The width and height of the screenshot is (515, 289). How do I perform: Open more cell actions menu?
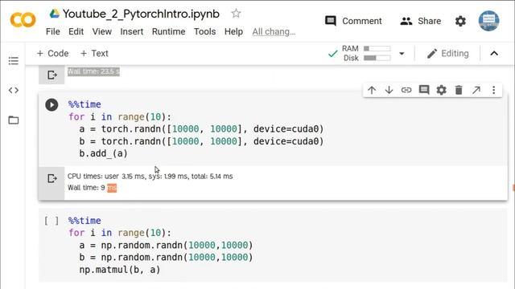(x=493, y=90)
